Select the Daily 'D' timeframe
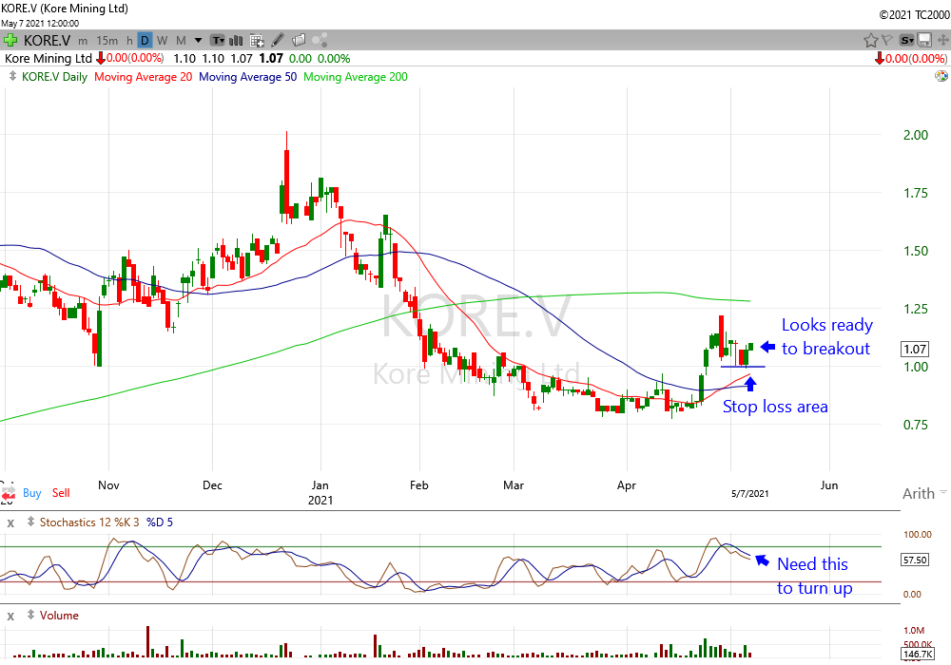Screen dimensions: 951x665 tap(145, 41)
